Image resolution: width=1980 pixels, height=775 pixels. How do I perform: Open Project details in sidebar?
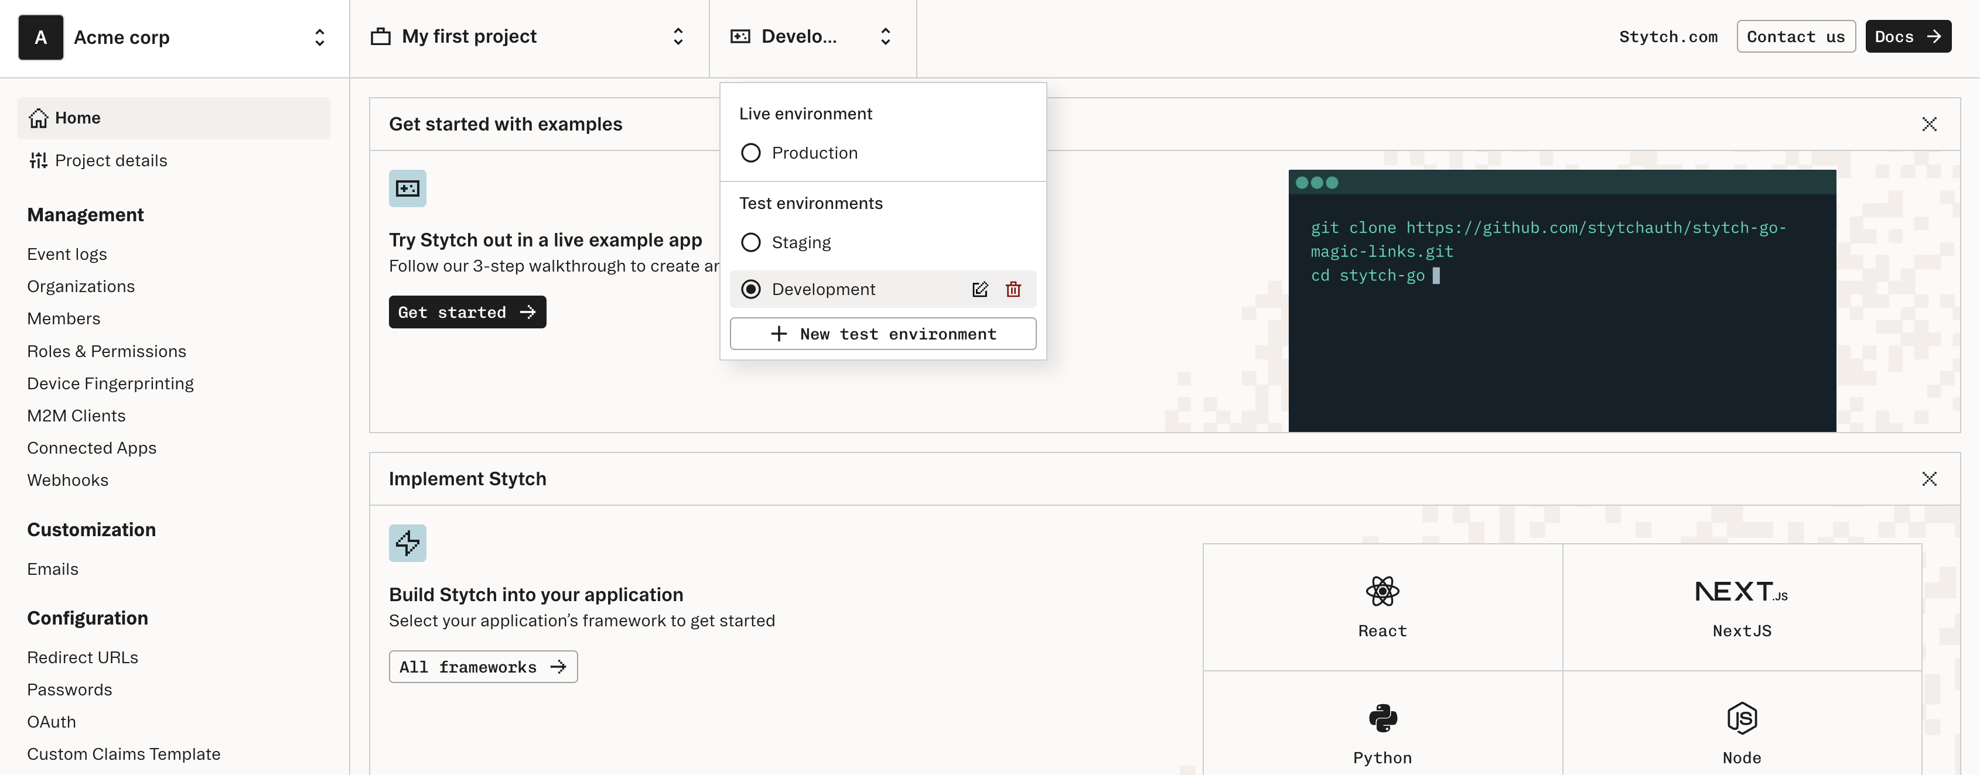[x=111, y=160]
